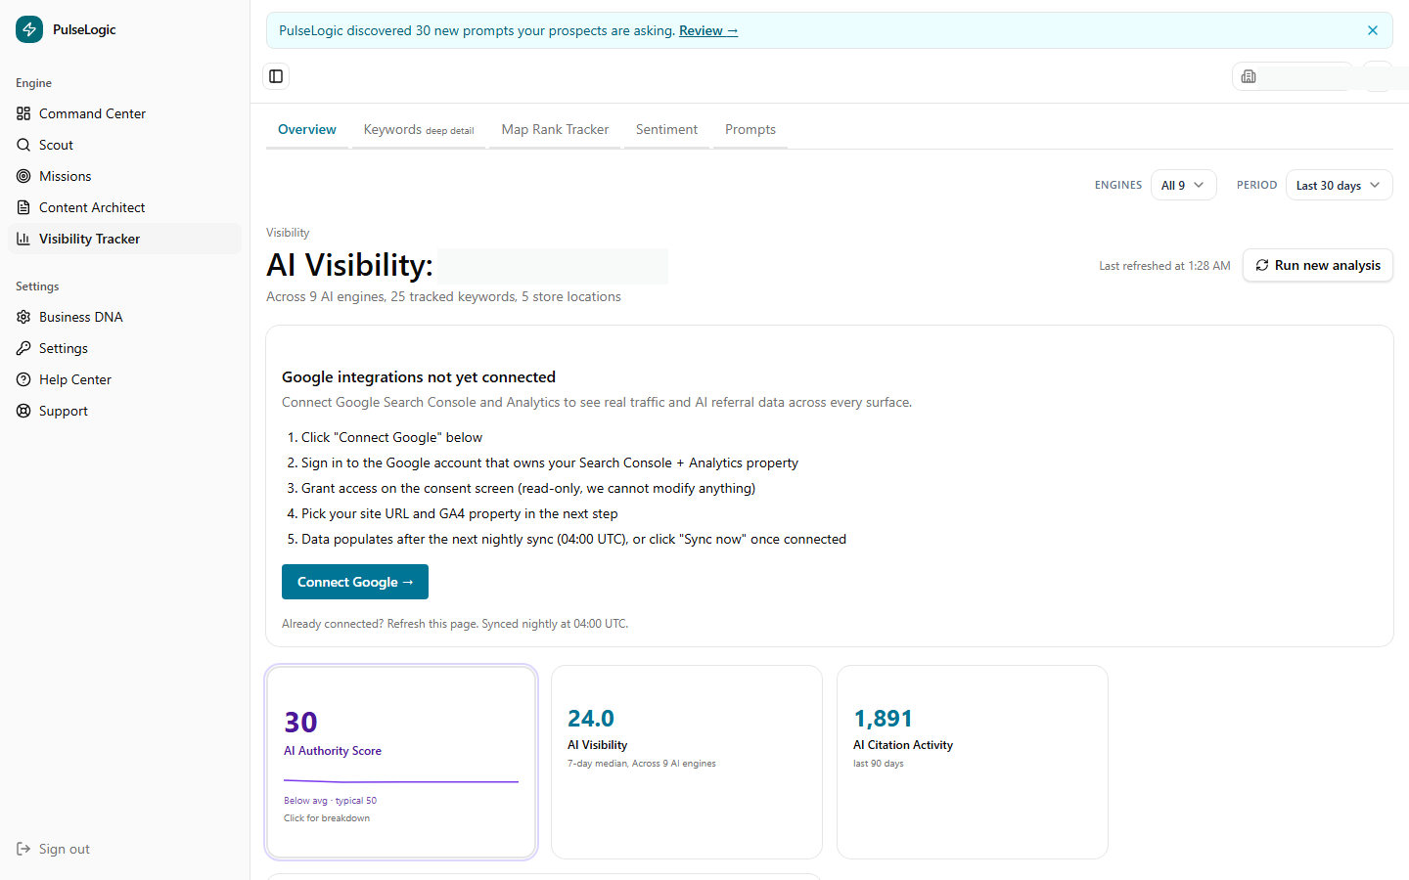Open Help Center via its question icon

pyautogui.click(x=23, y=379)
